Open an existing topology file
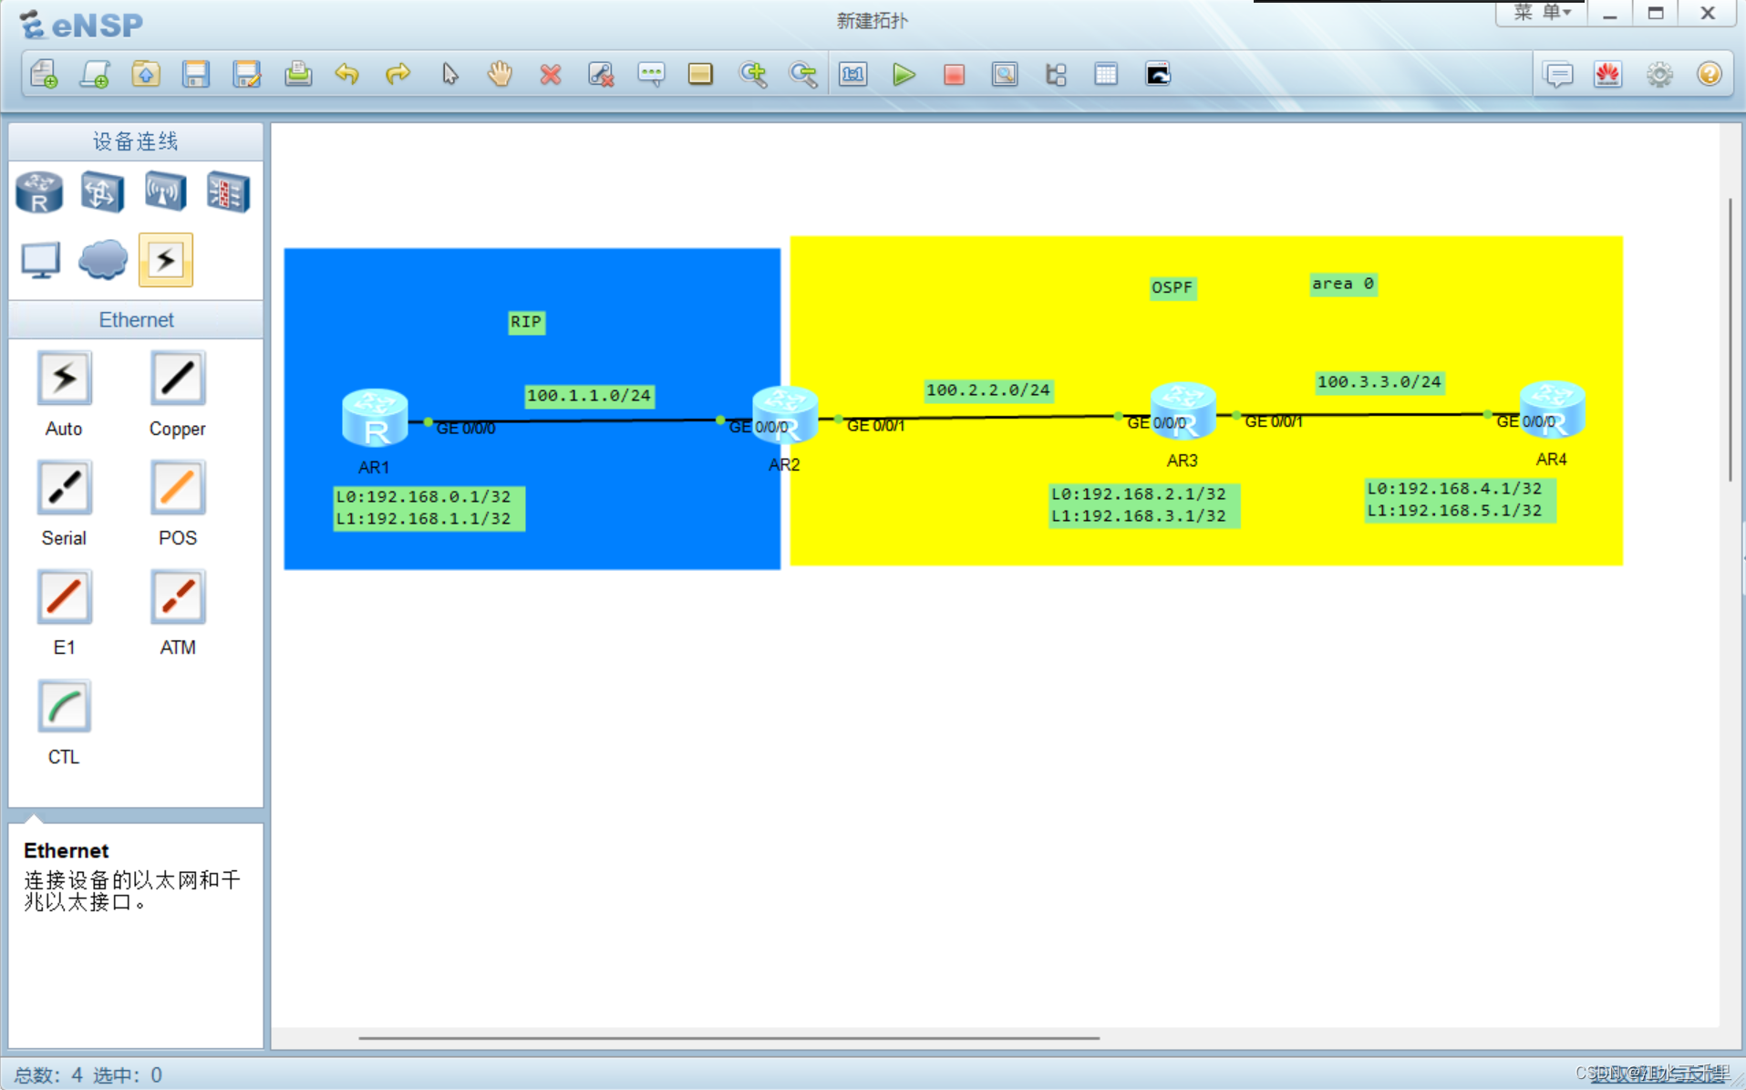Screen dimensions: 1746x1090 point(146,74)
